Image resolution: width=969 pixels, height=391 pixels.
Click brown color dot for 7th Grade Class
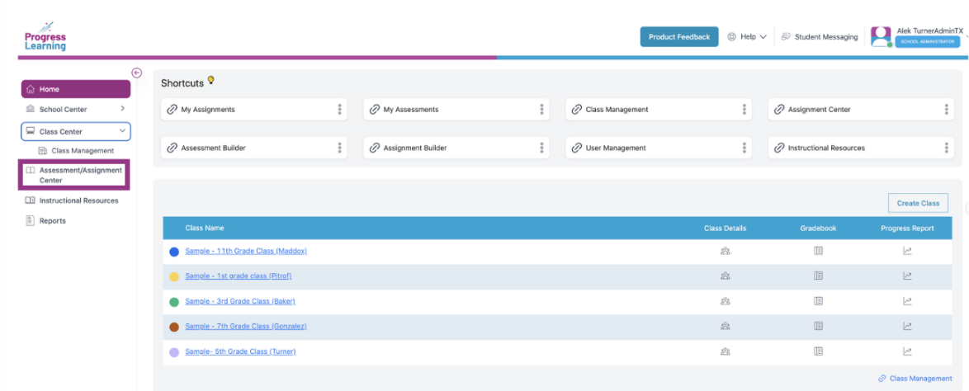(174, 327)
